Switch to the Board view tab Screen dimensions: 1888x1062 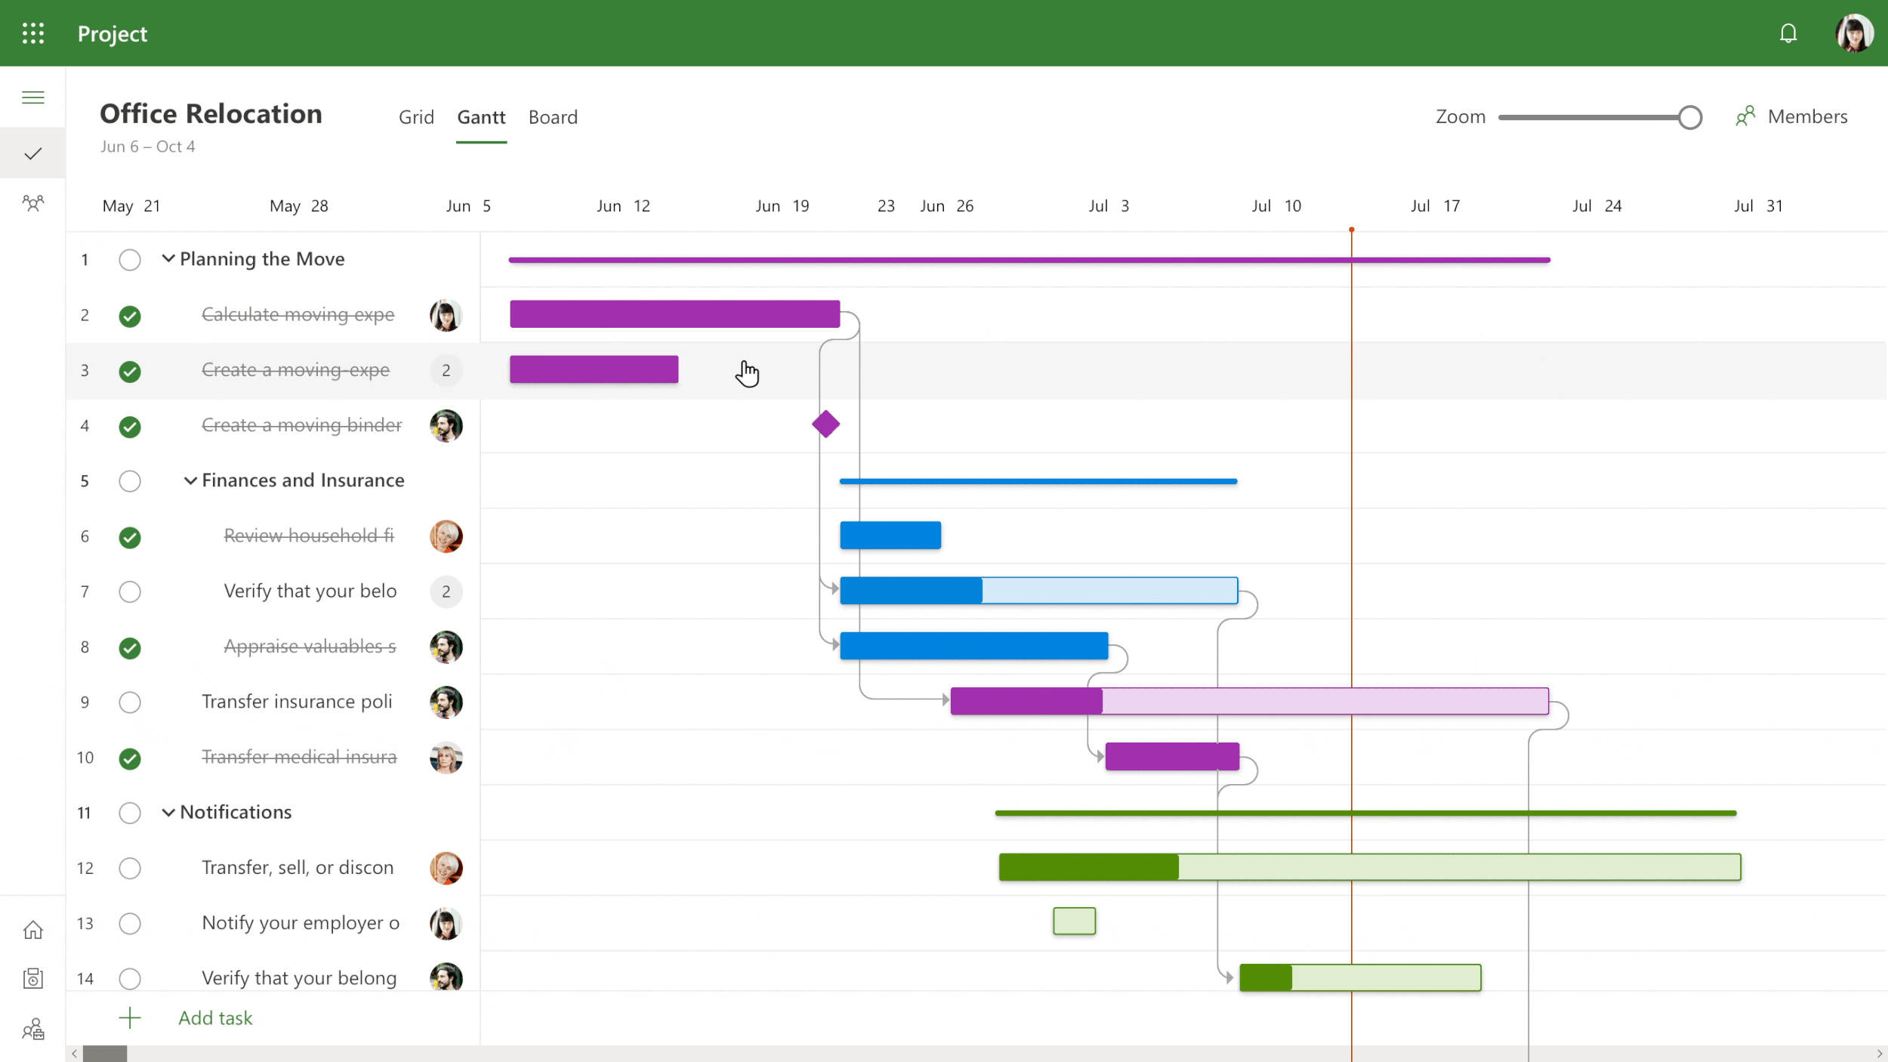553,117
